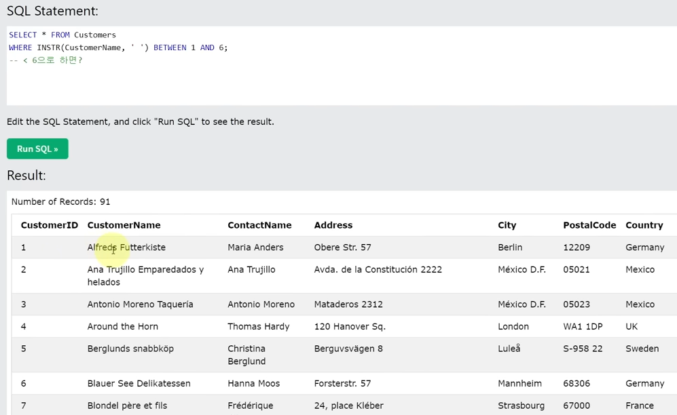Click Blauer See Delikatessen cell
This screenshot has height=415, width=677.
139,384
